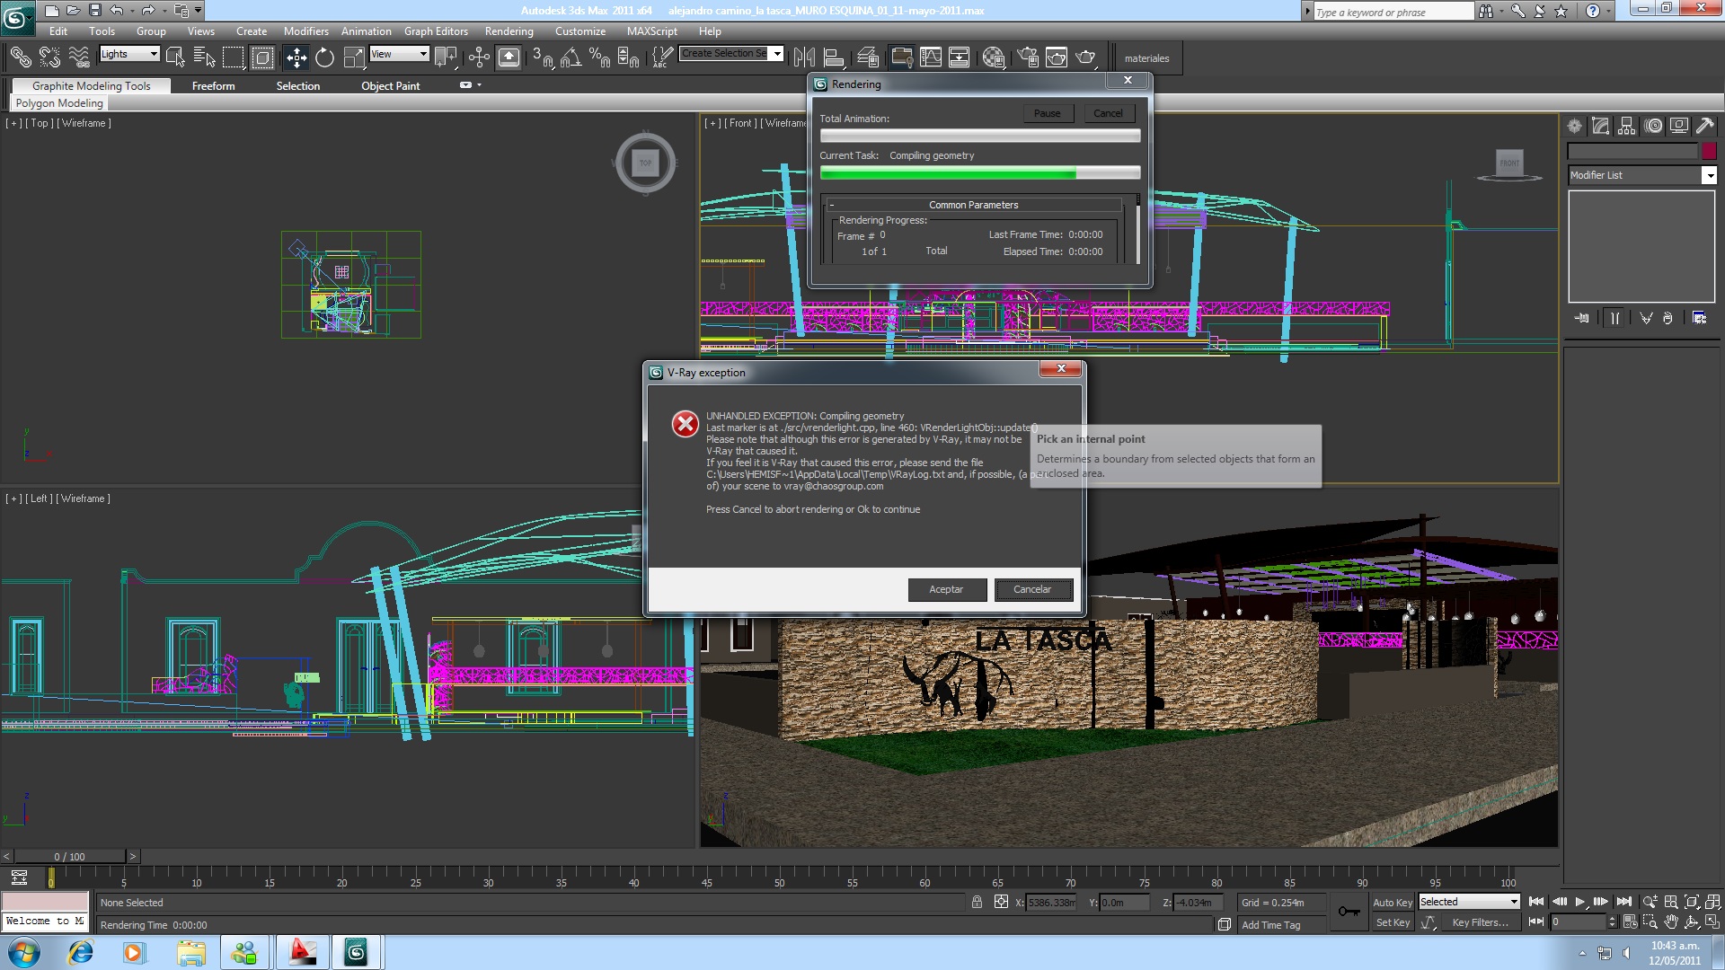Open the Material Editor sphere icon

pos(993,58)
